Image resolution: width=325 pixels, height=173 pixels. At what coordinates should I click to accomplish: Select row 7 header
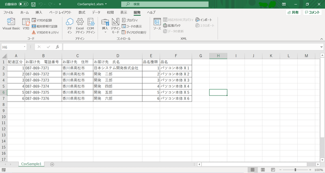pyautogui.click(x=4, y=98)
